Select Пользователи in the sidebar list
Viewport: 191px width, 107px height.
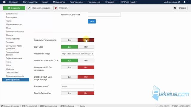click(12, 73)
